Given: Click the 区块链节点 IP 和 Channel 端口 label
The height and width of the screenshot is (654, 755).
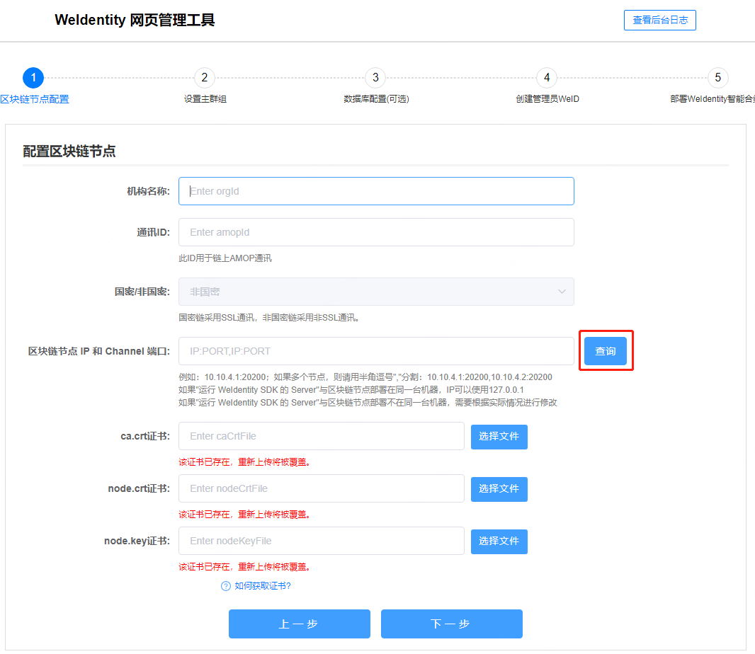Looking at the screenshot, I should [99, 351].
